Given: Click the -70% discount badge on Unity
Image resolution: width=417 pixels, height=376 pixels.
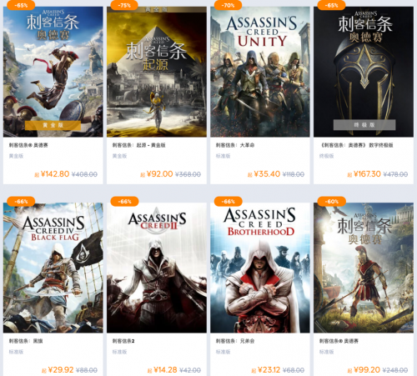Looking at the screenshot, I should point(228,5).
